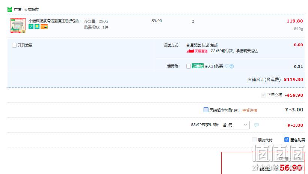The height and width of the screenshot is (174, 308).
Task: Click the red ¥-3.00 88VIP discount amount
Action: click(295, 125)
